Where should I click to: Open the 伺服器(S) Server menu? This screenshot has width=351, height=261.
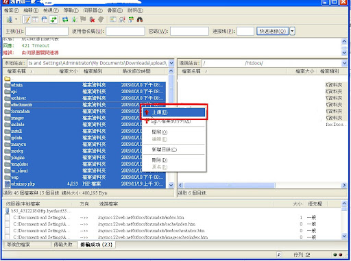93,10
